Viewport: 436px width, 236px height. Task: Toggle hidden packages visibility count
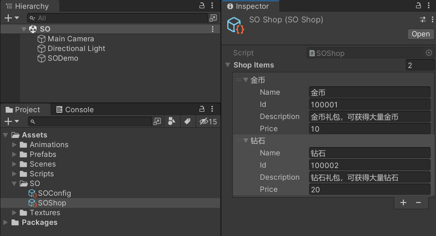click(208, 121)
